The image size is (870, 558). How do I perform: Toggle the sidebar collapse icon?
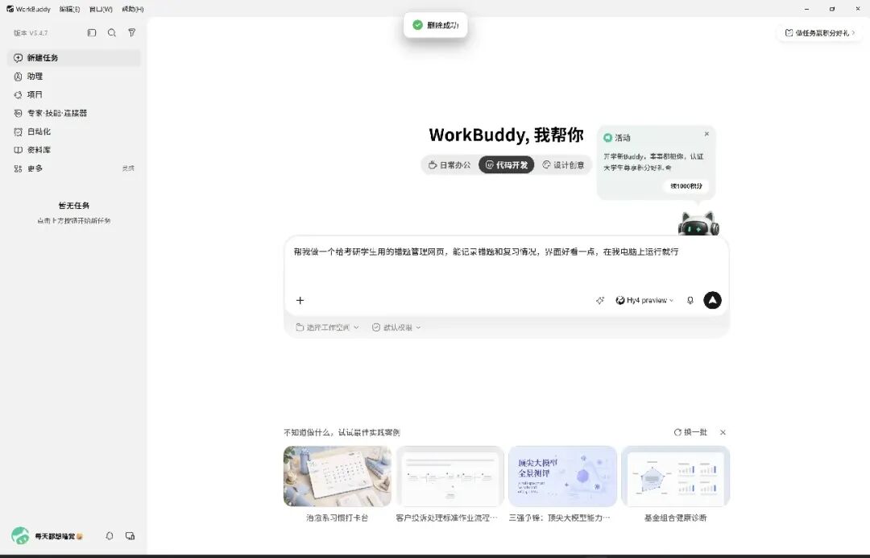tap(92, 33)
